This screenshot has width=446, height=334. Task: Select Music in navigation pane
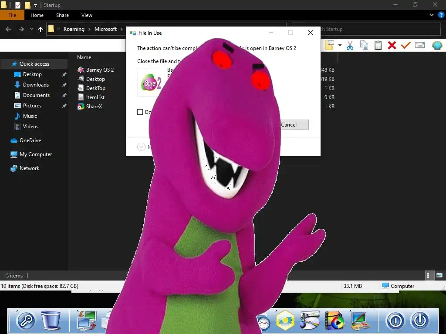pos(30,116)
